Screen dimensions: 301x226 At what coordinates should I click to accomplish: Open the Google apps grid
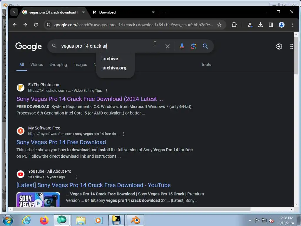coord(292,46)
